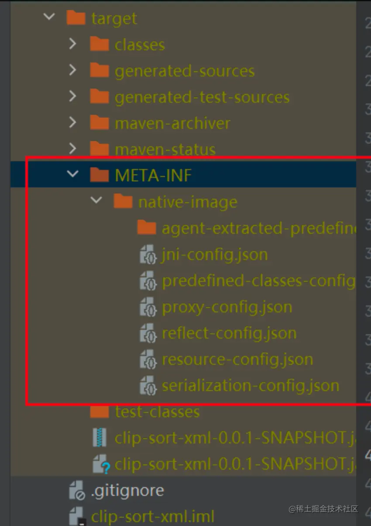Screen dimensions: 371x526
Task: Expand the maven-status folder arrow
Action: pos(73,149)
